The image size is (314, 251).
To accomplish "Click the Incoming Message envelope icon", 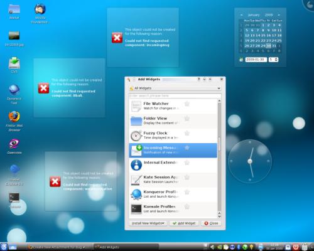I will (136, 150).
